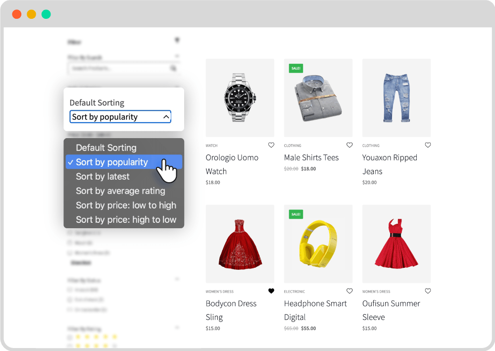Click the filter icon at sidebar top

click(177, 40)
